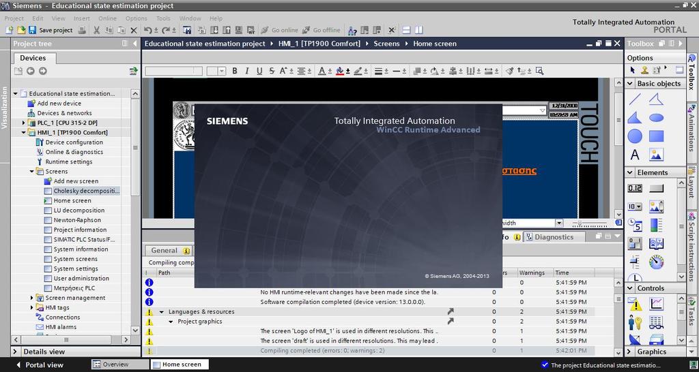This screenshot has height=372, width=699.
Task: Click Go online
Action: pos(279,30)
